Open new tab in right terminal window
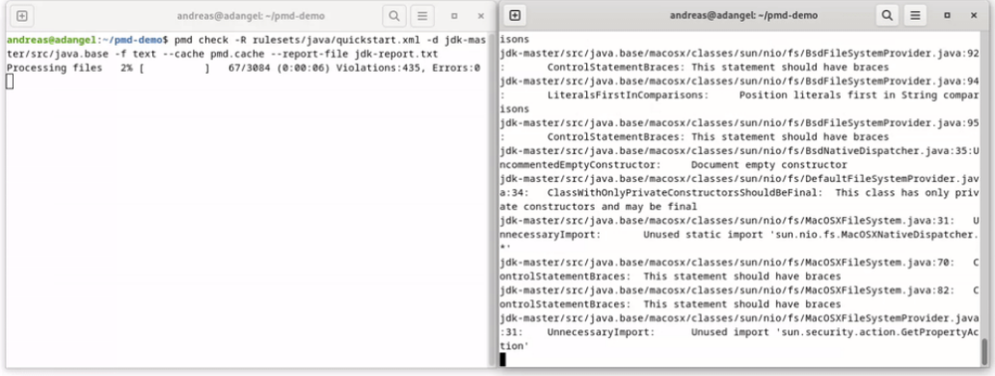995x376 pixels. click(x=514, y=15)
